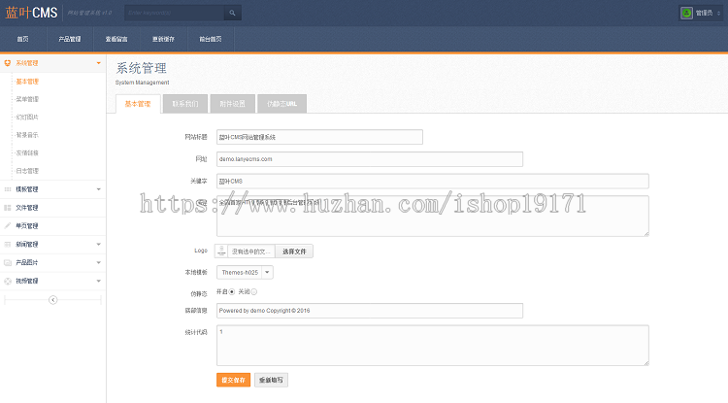Screen dimensions: 728x403
Task: Switch to the 联系我们 tab
Action: [x=185, y=104]
